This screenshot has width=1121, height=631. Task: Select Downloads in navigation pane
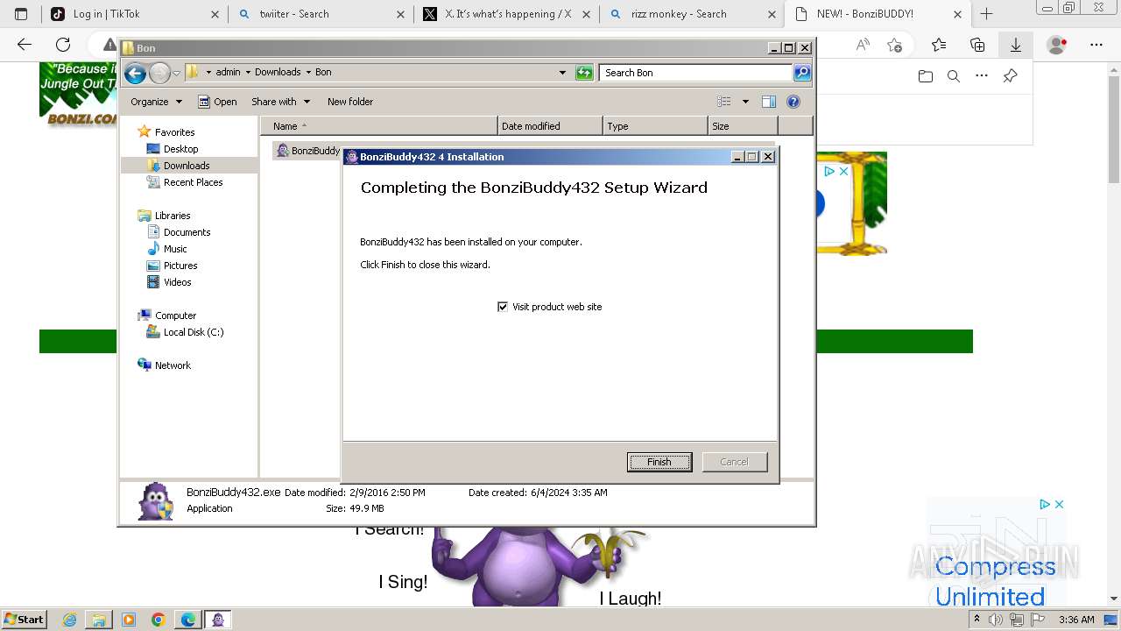pyautogui.click(x=187, y=166)
